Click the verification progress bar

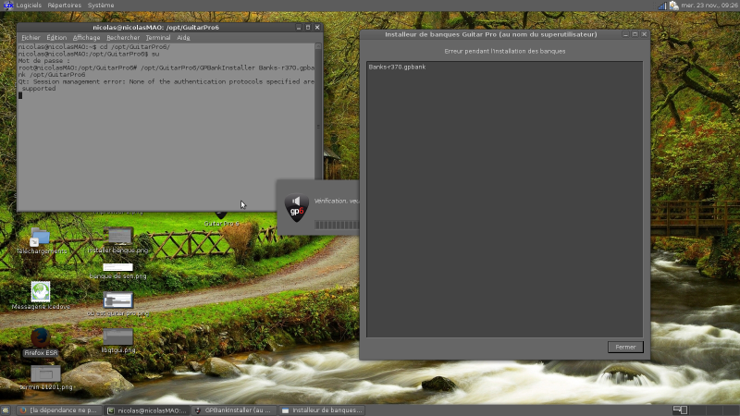337,225
